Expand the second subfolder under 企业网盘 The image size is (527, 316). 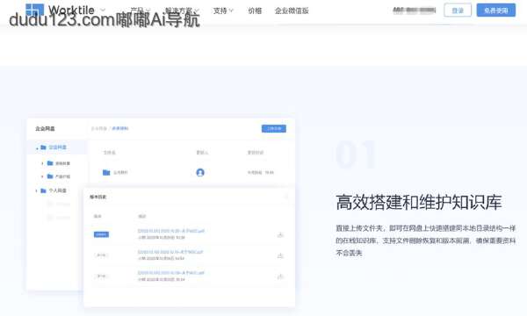[42, 176]
